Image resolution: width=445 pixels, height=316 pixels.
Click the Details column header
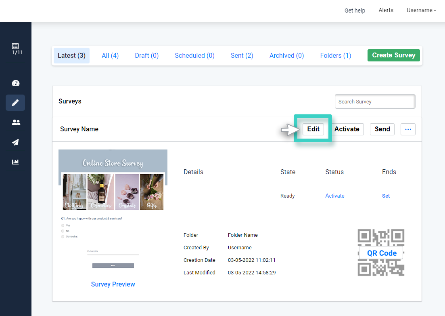point(193,172)
